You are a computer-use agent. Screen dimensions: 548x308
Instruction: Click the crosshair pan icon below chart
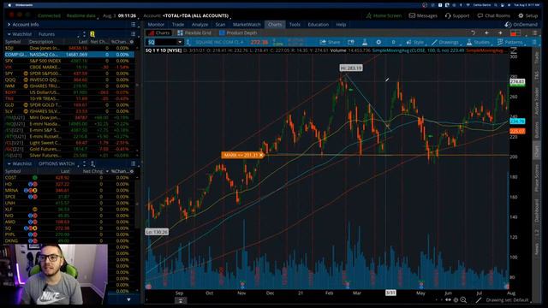(456, 300)
